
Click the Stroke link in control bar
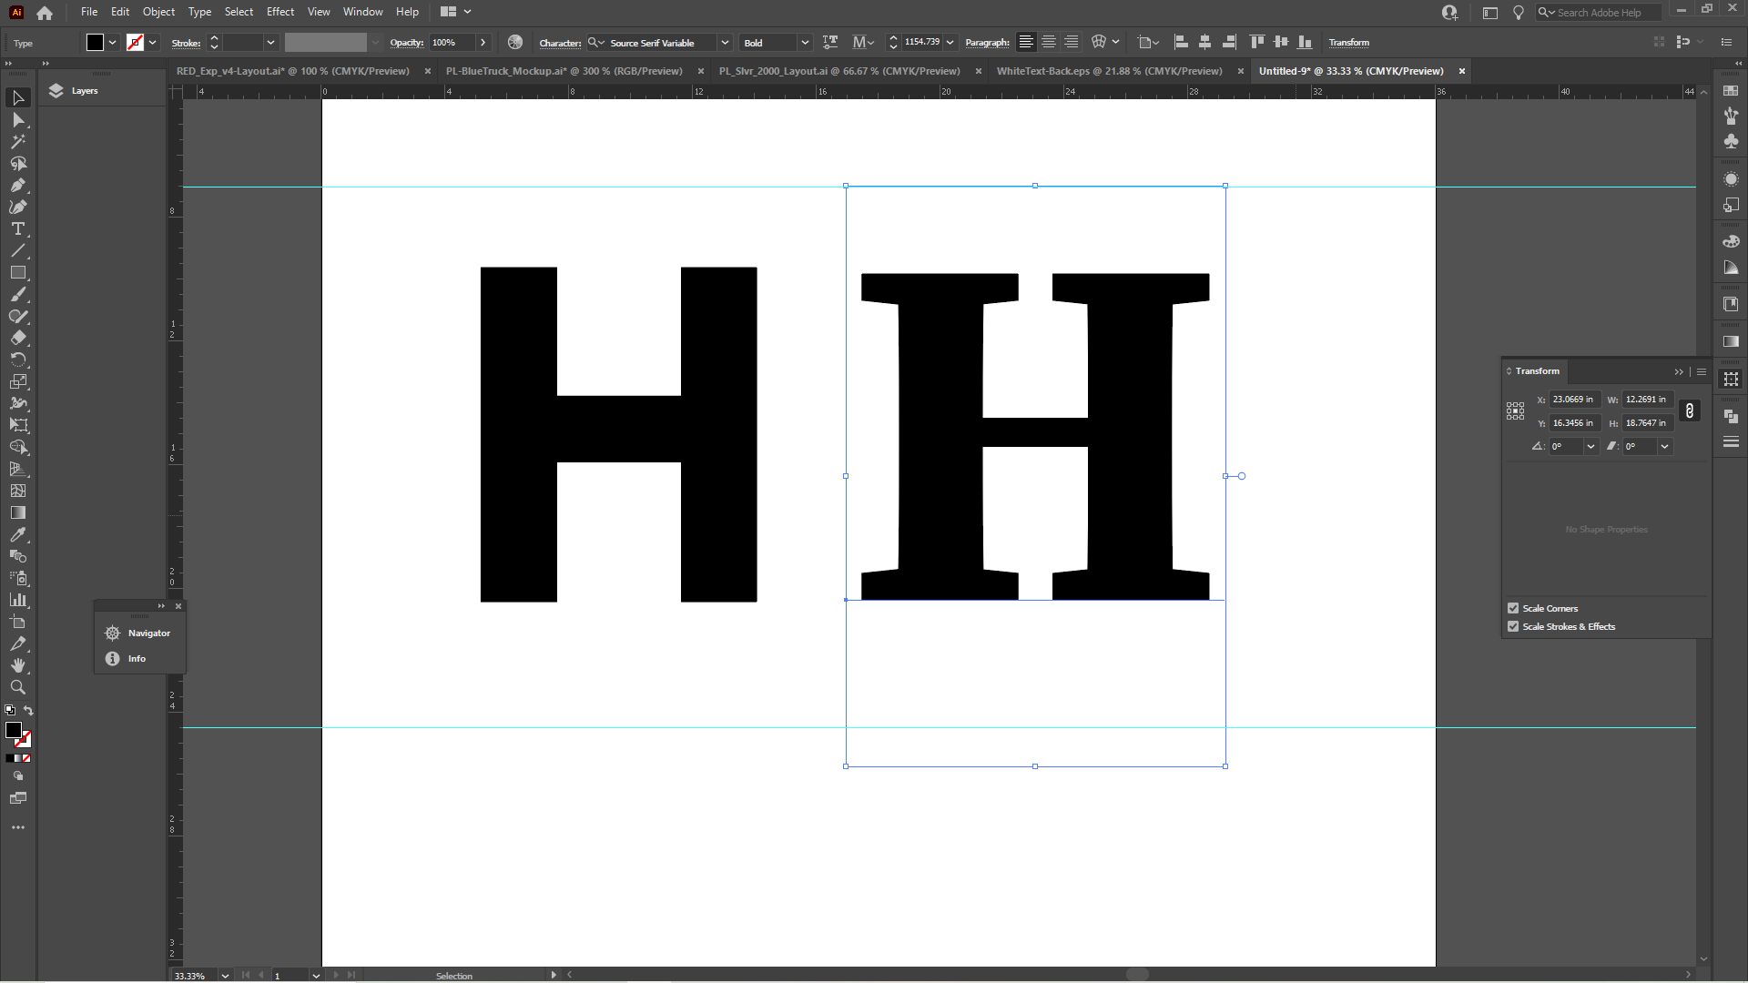186,43
